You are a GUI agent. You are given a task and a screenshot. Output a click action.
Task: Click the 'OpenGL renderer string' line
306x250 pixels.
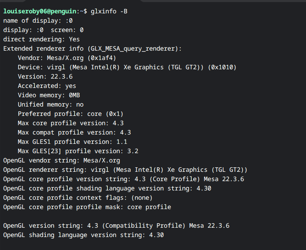[125, 170]
